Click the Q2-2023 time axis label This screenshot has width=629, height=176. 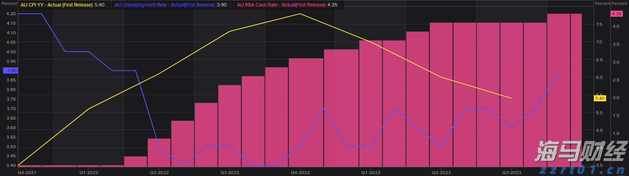point(441,173)
